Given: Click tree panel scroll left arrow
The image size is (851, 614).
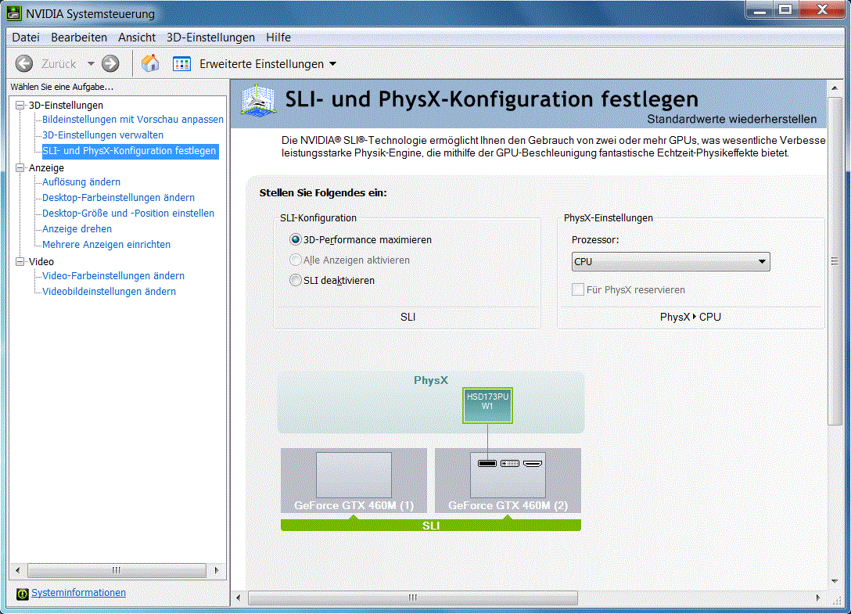Looking at the screenshot, I should coord(18,570).
